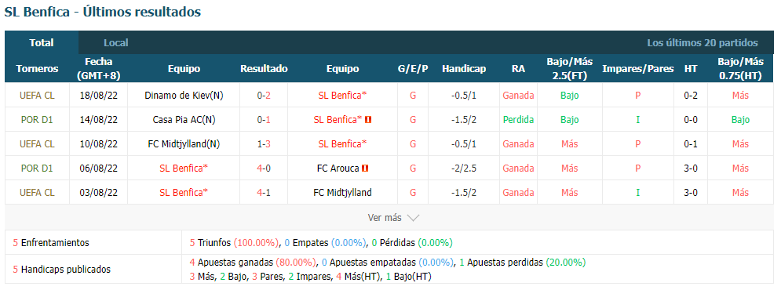Select the Total tab
The width and height of the screenshot is (781, 290).
point(42,43)
